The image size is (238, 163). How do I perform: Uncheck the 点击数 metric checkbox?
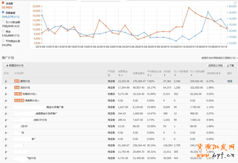tap(3, 3)
